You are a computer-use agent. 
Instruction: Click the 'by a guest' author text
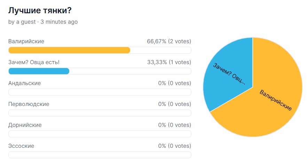tap(22, 22)
